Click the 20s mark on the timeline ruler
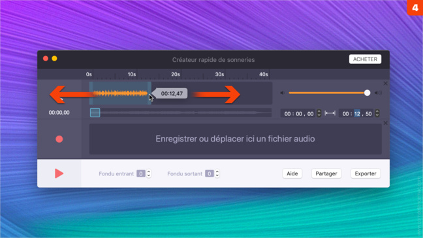 176,74
